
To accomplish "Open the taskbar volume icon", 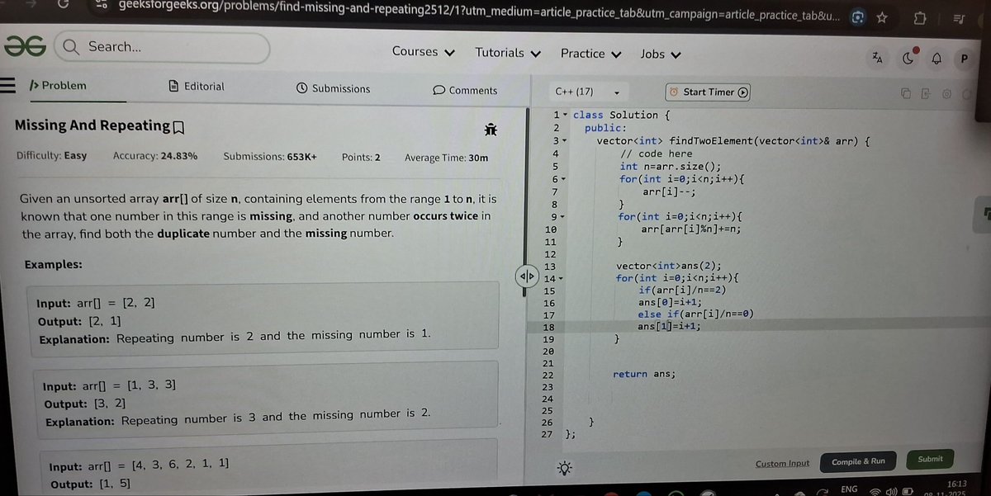I will click(892, 493).
